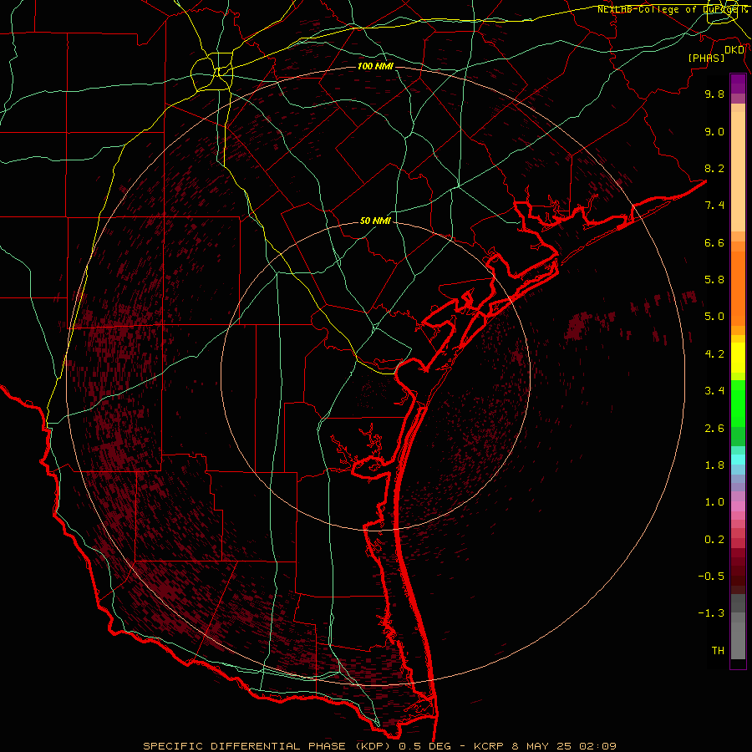Click the 9.0 value on the color scale
Image resolution: width=752 pixels, height=752 pixels.
[x=714, y=131]
